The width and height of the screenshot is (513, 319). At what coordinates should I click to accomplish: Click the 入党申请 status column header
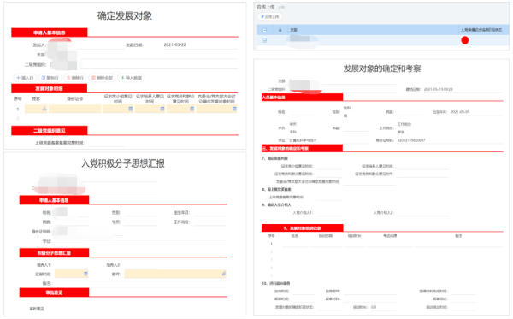tap(481, 30)
